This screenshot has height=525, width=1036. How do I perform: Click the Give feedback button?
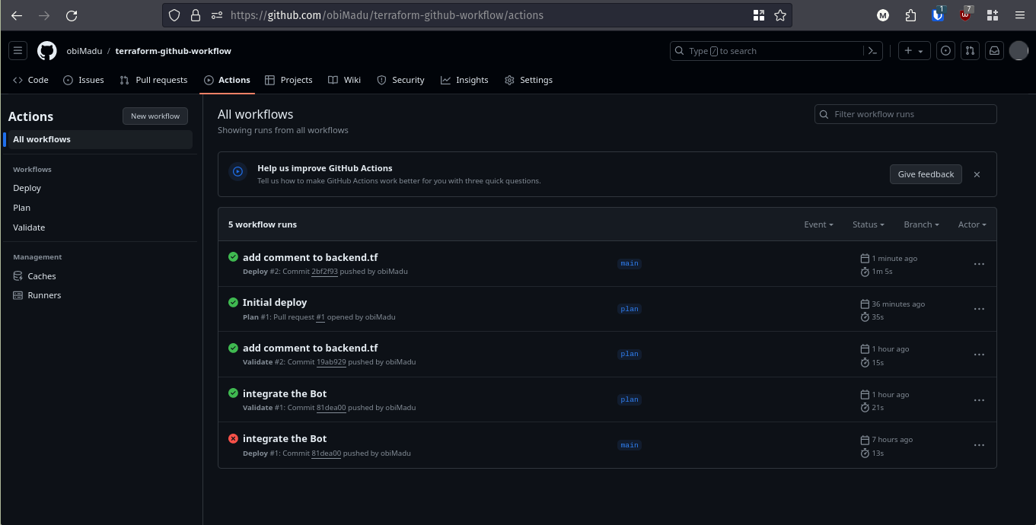click(926, 174)
